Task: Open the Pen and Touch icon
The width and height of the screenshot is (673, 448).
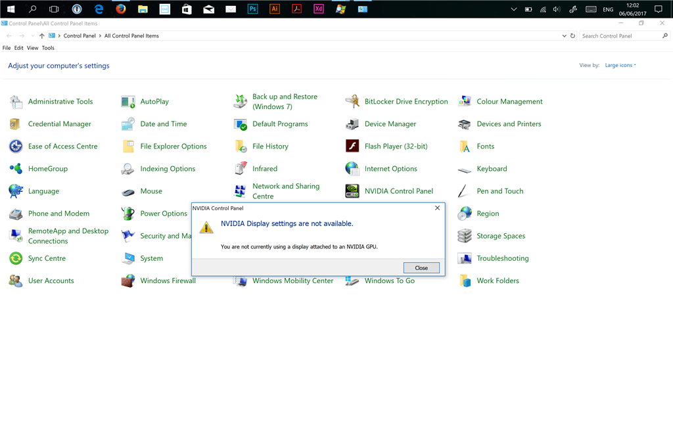Action: pos(463,191)
